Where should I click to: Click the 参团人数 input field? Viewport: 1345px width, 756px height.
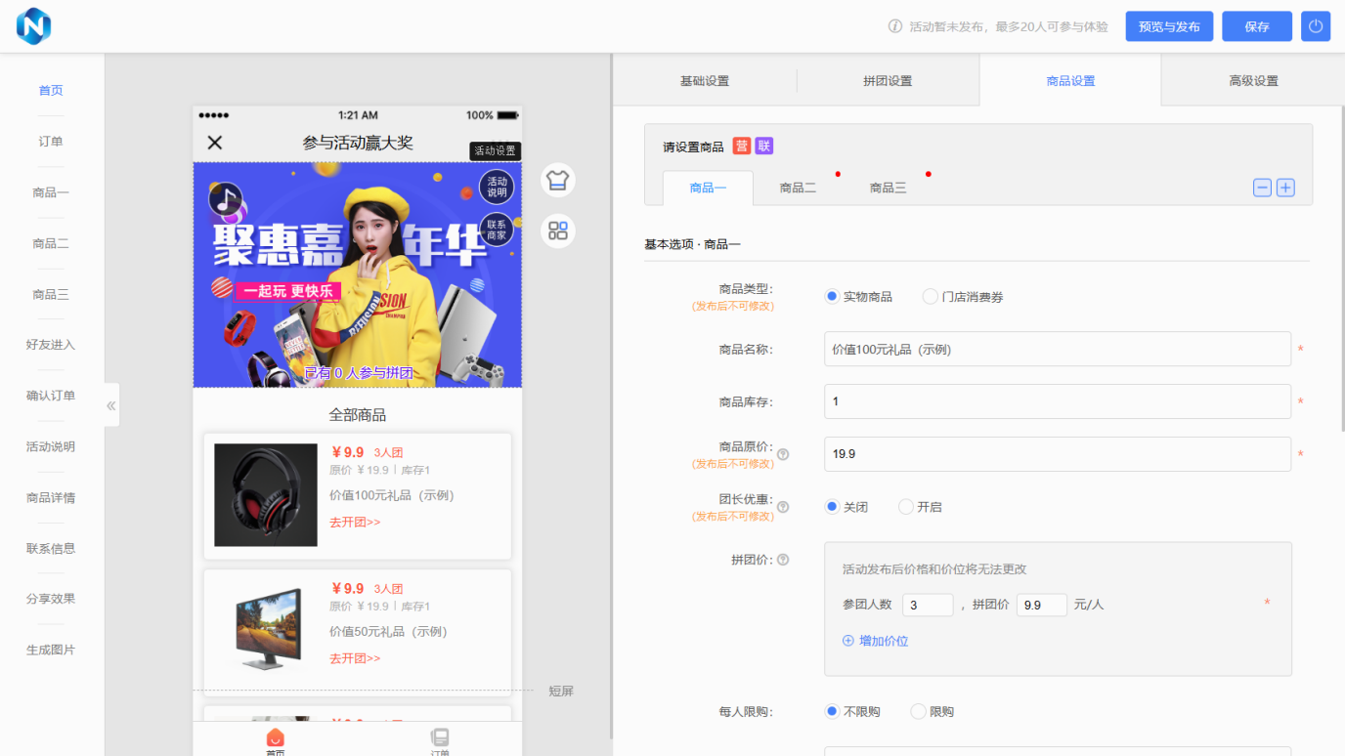[x=927, y=605]
